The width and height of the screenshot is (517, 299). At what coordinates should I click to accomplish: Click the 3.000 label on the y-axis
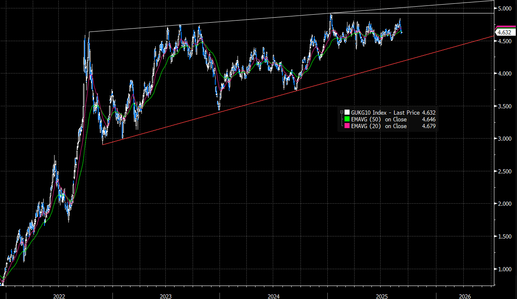(x=504, y=139)
